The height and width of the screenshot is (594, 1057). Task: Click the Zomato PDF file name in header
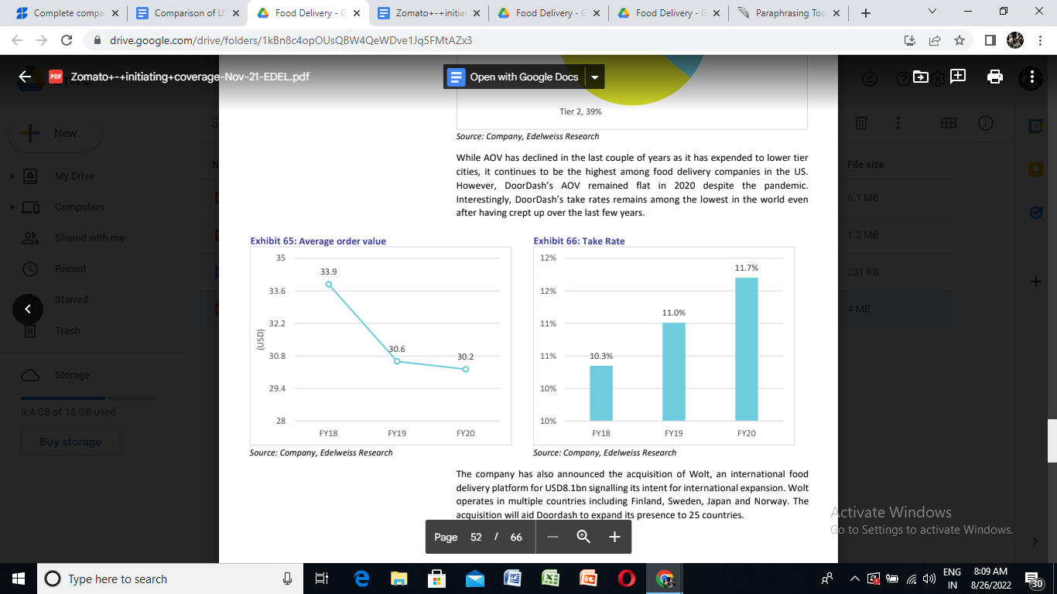click(190, 77)
